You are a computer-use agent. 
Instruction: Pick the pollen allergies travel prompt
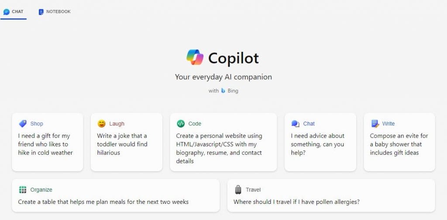click(296, 202)
